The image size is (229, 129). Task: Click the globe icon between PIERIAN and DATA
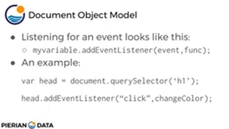pyautogui.click(x=32, y=125)
